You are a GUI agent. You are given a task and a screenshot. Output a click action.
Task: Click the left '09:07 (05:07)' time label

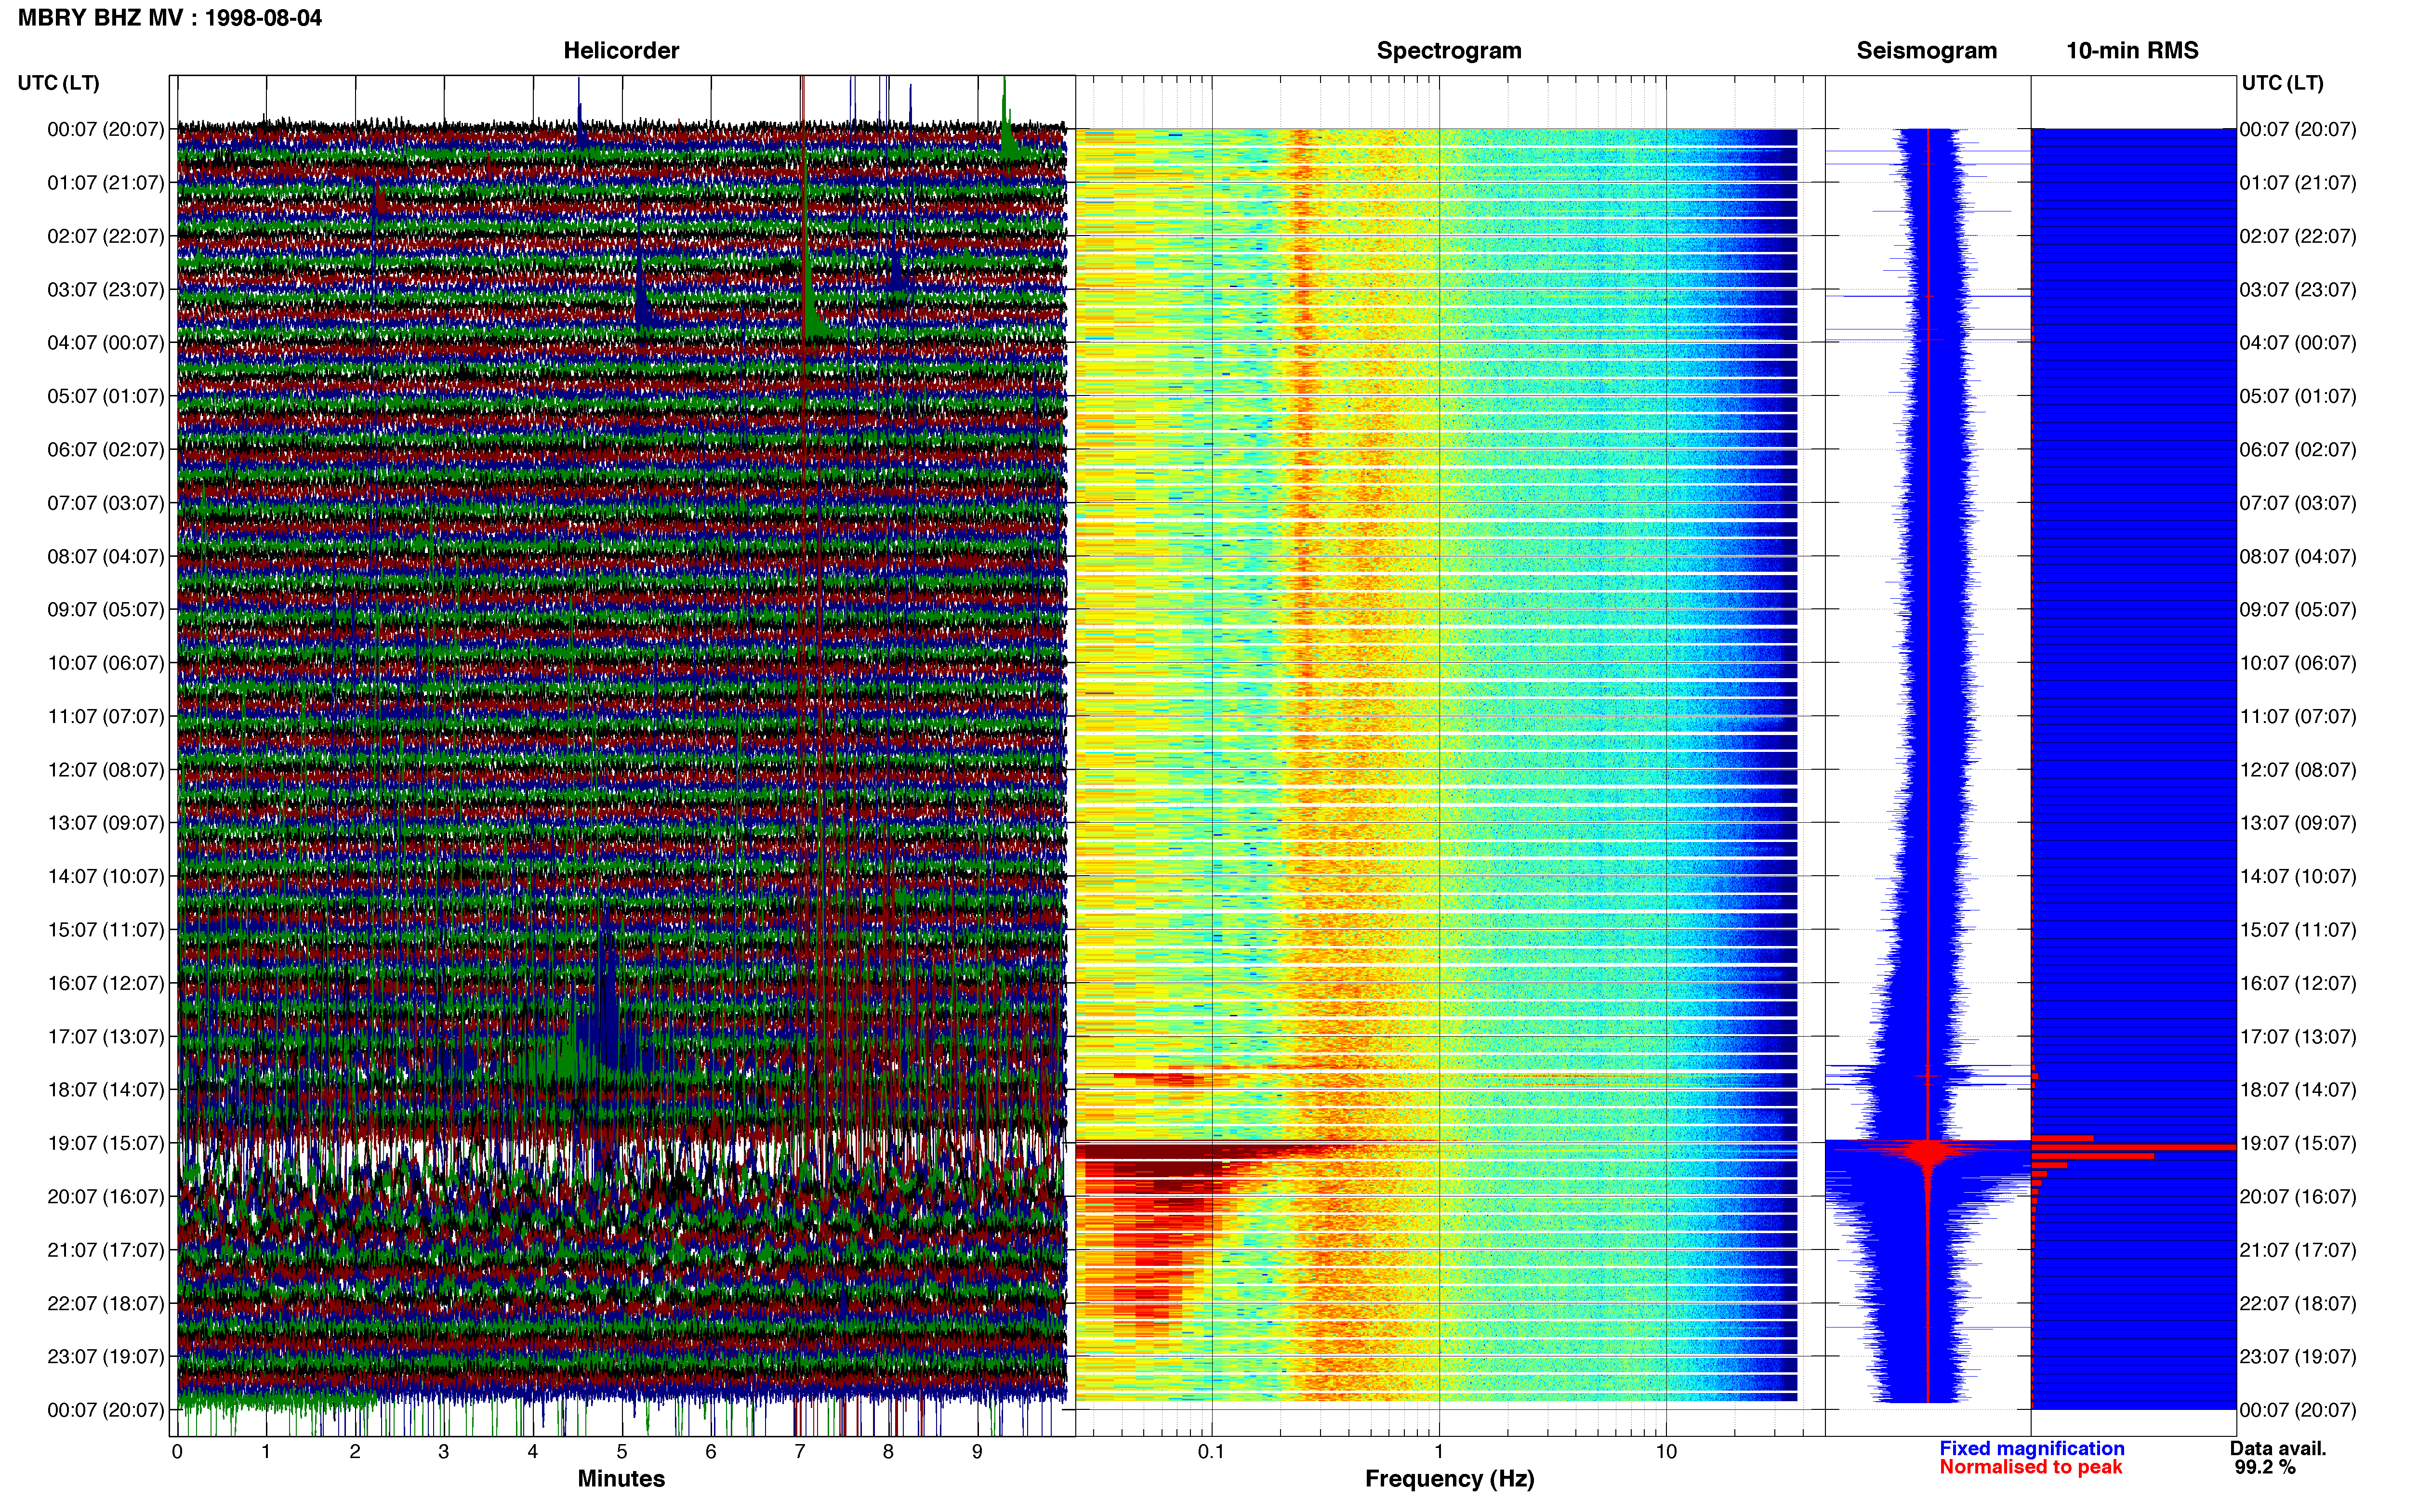(x=105, y=609)
